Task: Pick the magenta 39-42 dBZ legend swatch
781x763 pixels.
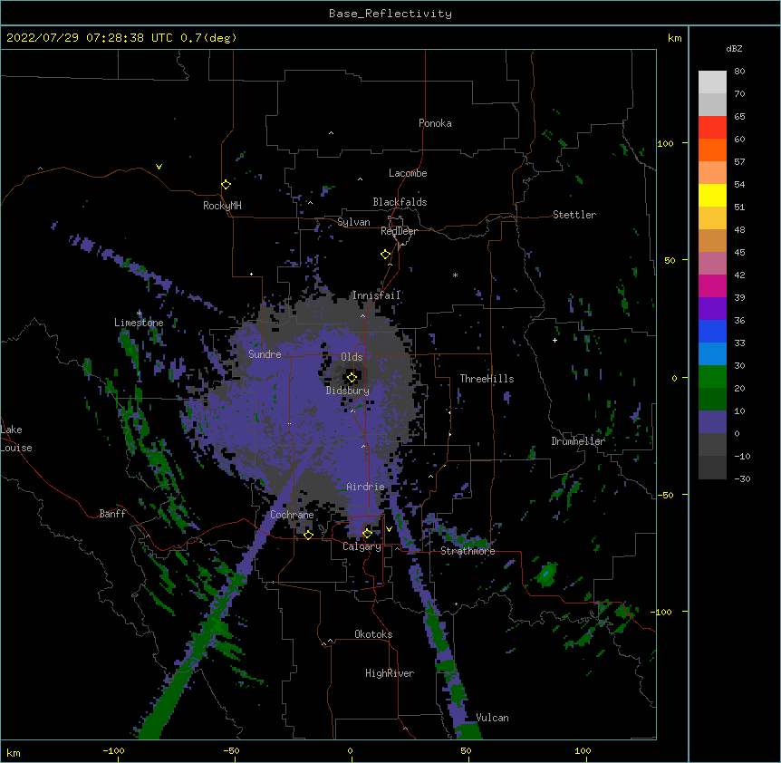Action: pyautogui.click(x=712, y=285)
